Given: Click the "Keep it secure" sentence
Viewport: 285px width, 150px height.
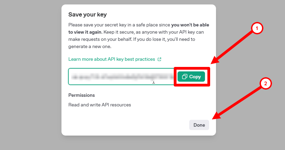Looking at the screenshot, I should [103, 32].
